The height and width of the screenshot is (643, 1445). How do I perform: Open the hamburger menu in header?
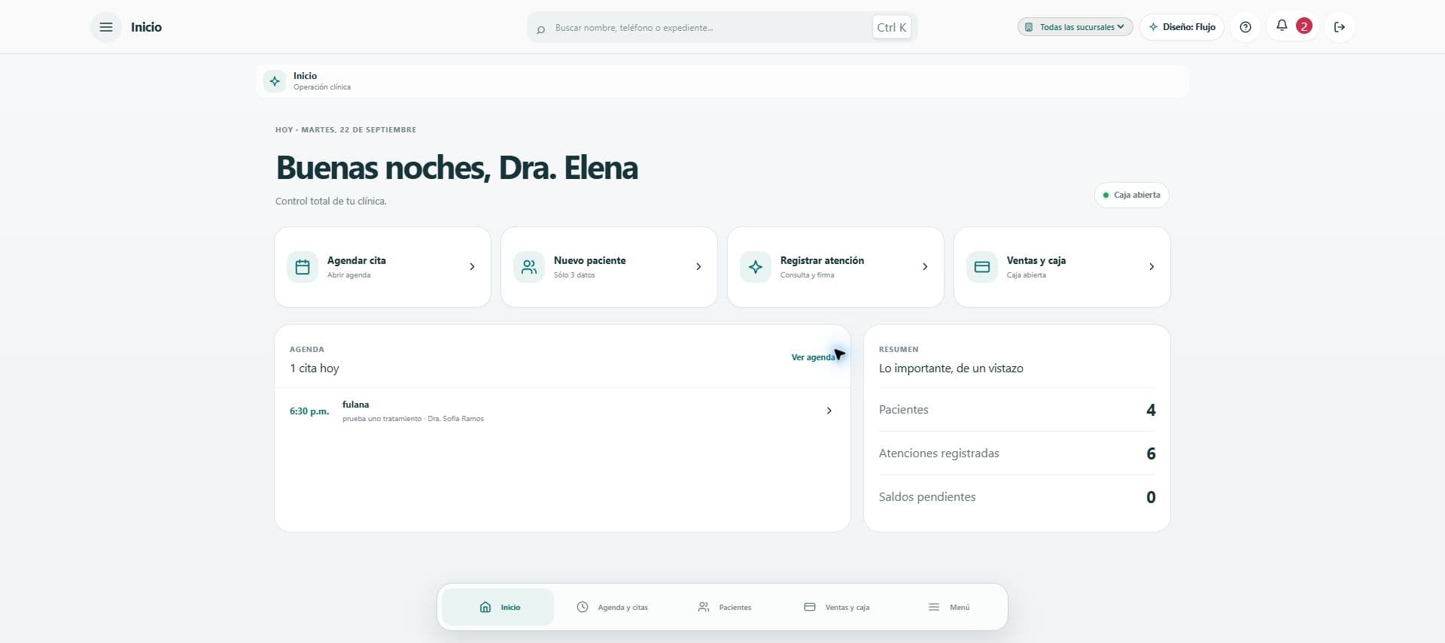click(106, 27)
